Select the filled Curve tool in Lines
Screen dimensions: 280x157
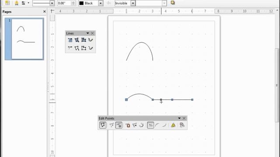click(70, 40)
